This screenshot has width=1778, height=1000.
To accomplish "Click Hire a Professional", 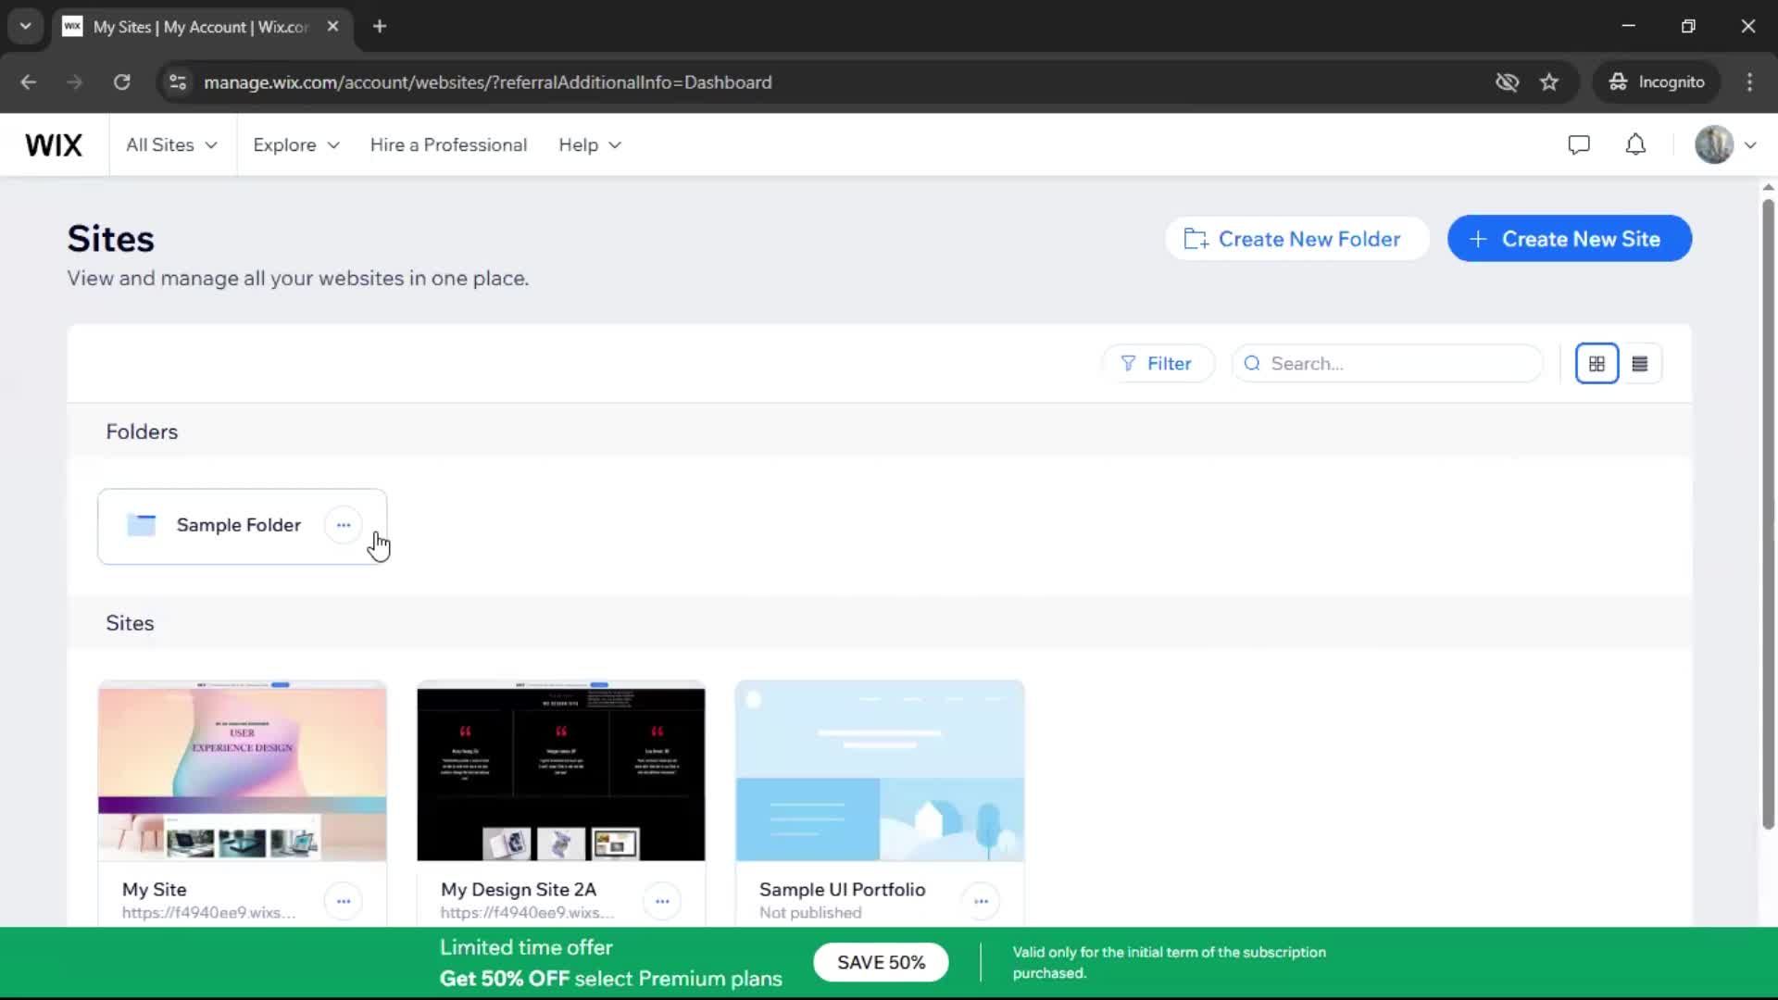I will [x=448, y=145].
